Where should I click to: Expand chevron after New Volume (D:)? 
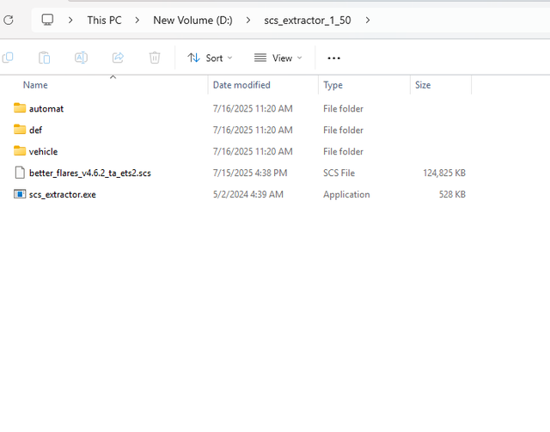(x=248, y=21)
